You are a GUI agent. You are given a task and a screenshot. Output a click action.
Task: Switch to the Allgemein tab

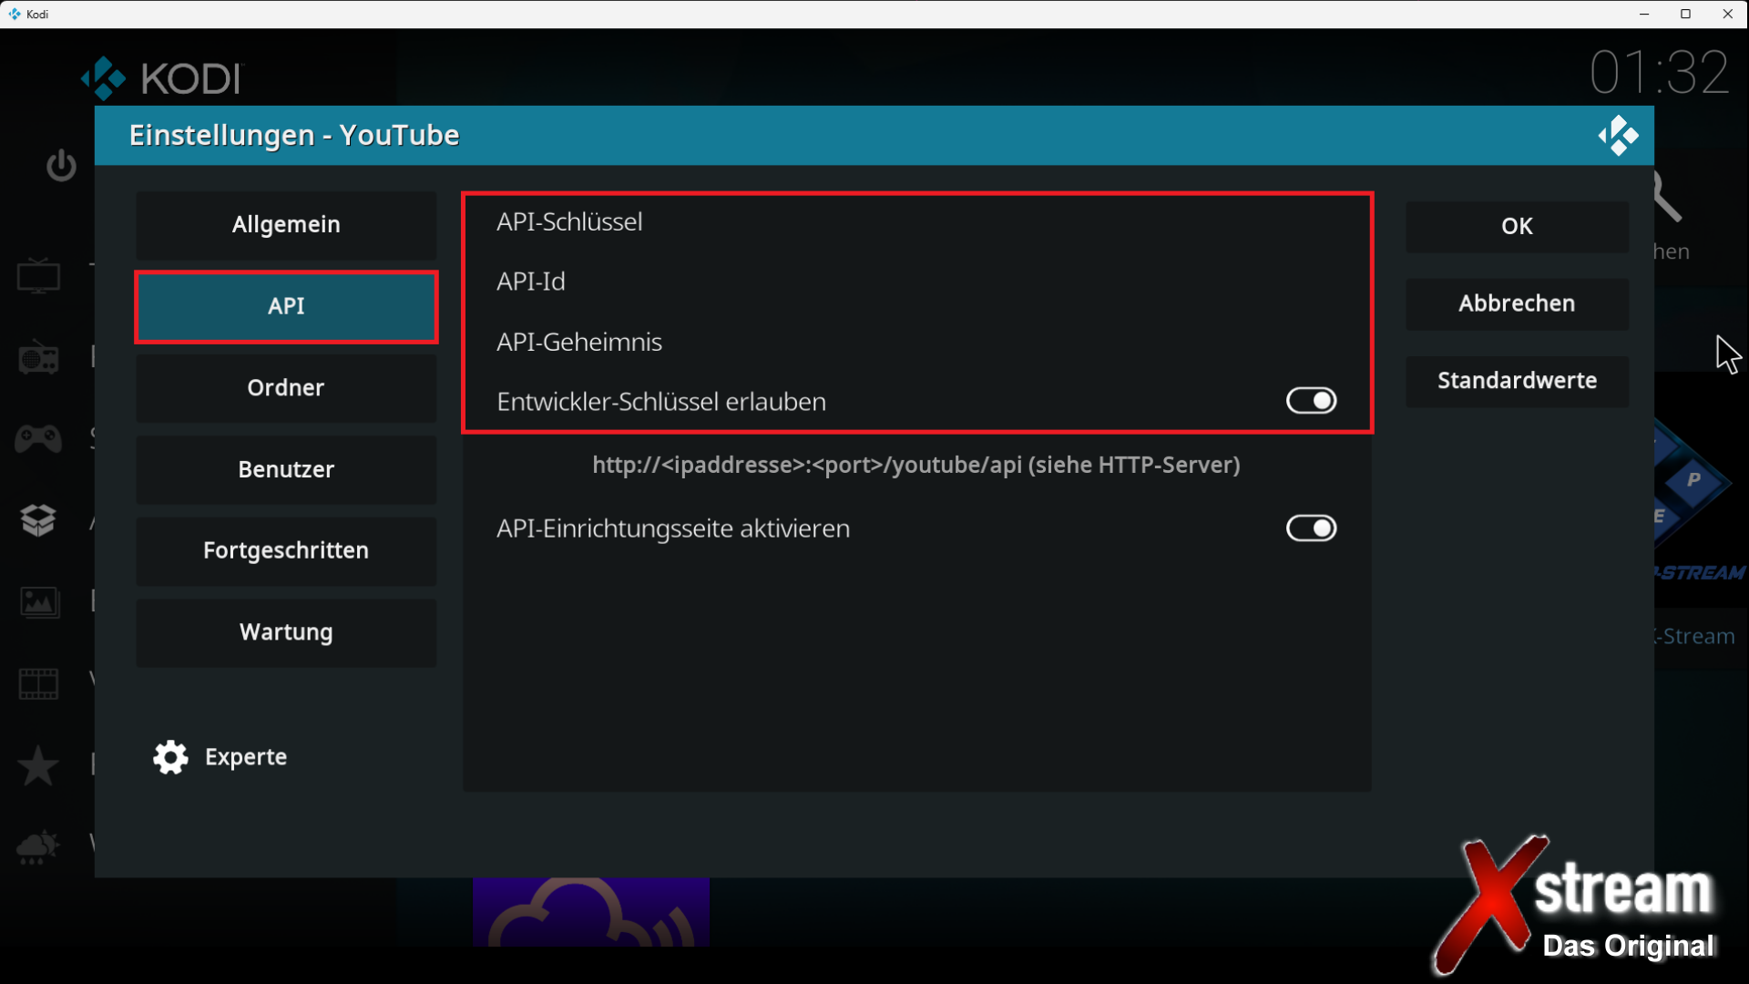click(286, 225)
